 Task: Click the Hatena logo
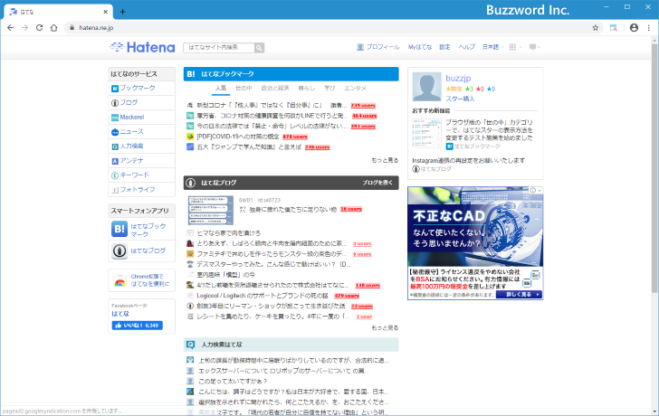tap(142, 47)
